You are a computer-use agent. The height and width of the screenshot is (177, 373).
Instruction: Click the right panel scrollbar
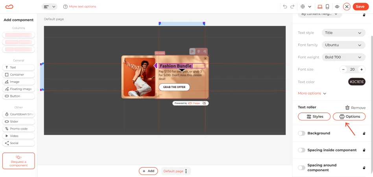click(x=371, y=106)
